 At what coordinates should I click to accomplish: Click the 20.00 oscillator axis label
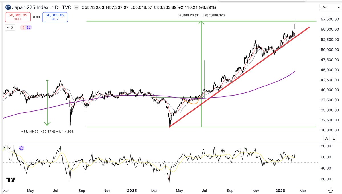point(326,179)
